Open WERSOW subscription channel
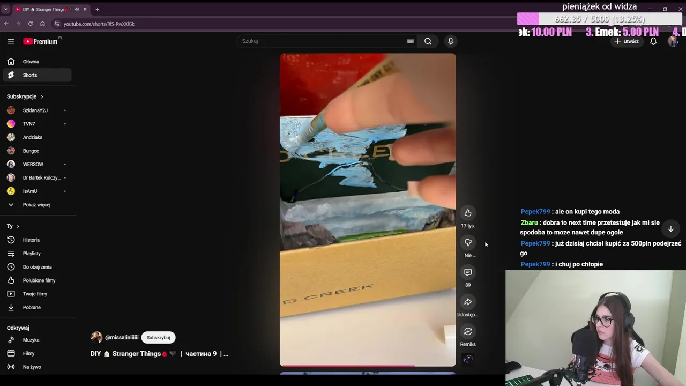 (x=36, y=164)
